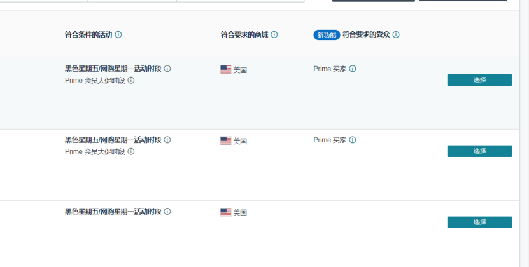Click the 选择 button in the third row
The height and width of the screenshot is (267, 529).
(x=479, y=222)
